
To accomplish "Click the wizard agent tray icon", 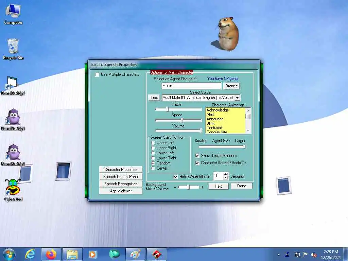I will click(x=287, y=255).
